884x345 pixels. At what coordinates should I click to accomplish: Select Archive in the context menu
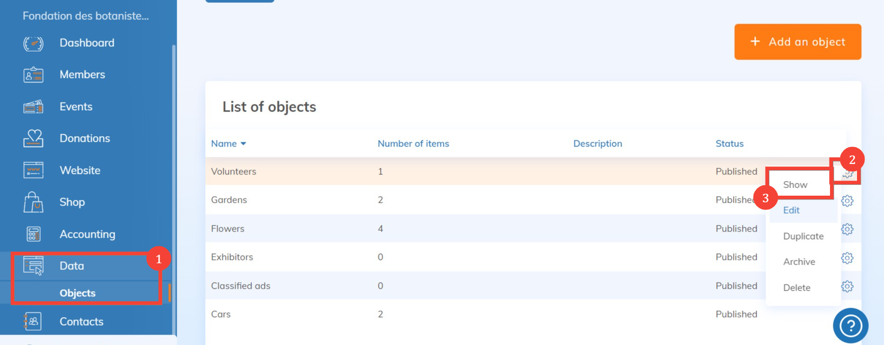coord(799,262)
